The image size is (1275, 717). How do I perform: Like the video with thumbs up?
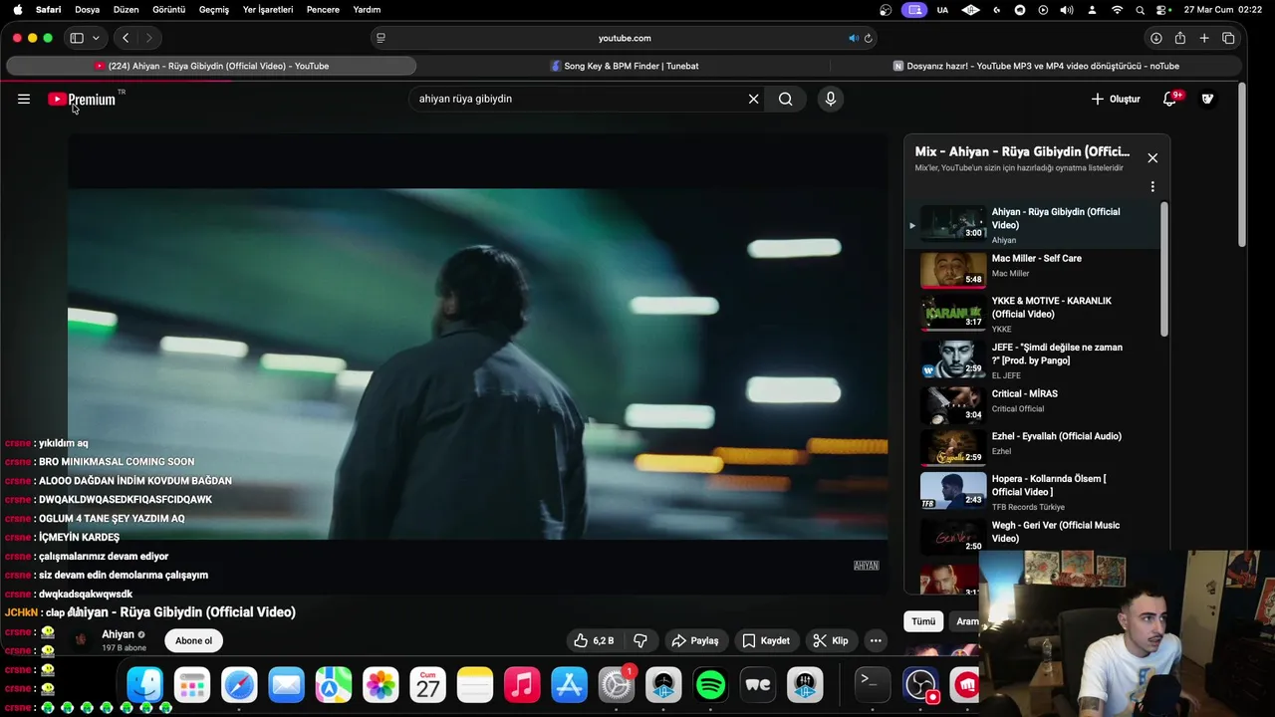coord(594,640)
